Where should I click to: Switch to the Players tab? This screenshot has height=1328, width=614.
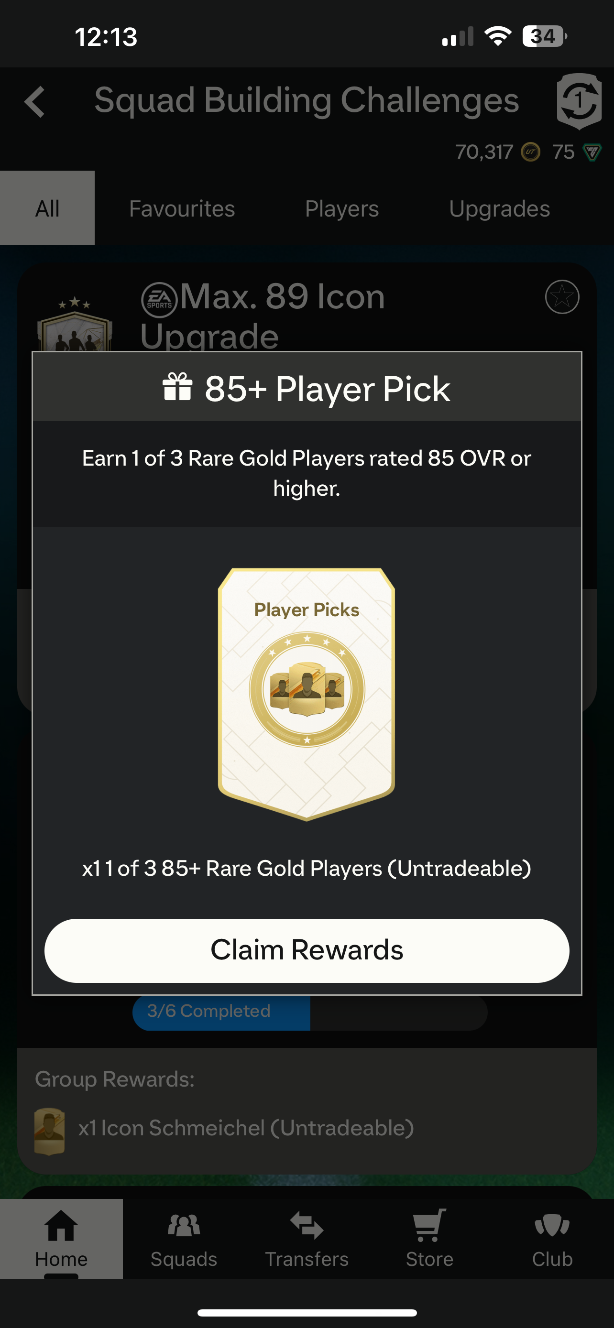tap(342, 208)
